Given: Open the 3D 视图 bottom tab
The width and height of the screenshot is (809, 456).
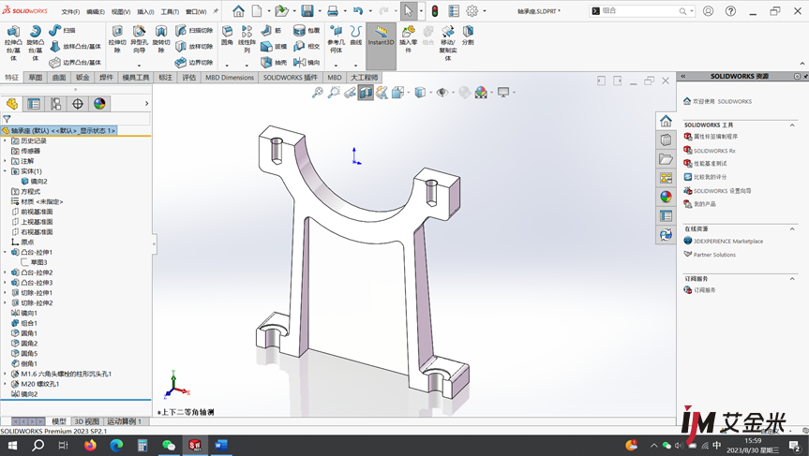Looking at the screenshot, I should pos(86,421).
